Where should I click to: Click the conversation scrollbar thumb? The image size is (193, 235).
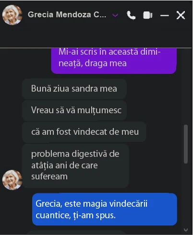(186, 144)
